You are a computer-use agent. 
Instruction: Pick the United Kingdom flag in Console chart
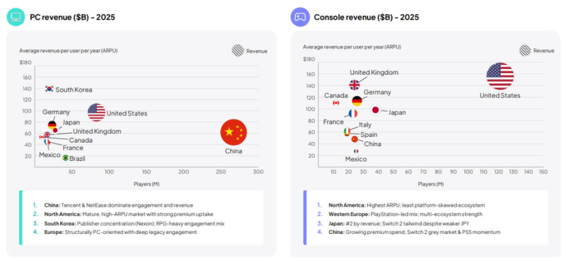point(354,85)
